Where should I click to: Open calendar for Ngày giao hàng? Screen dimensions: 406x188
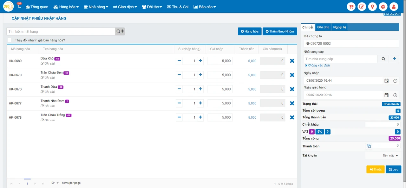click(386, 95)
